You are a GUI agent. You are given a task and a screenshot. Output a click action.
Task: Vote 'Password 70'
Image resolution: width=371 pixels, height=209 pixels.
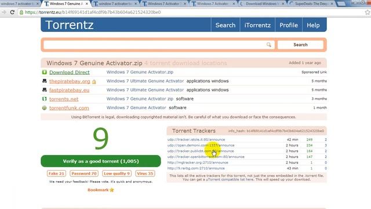click(x=84, y=174)
